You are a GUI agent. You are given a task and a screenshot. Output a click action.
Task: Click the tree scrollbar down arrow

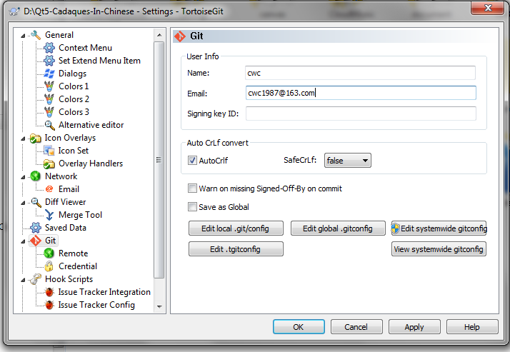pos(159,306)
